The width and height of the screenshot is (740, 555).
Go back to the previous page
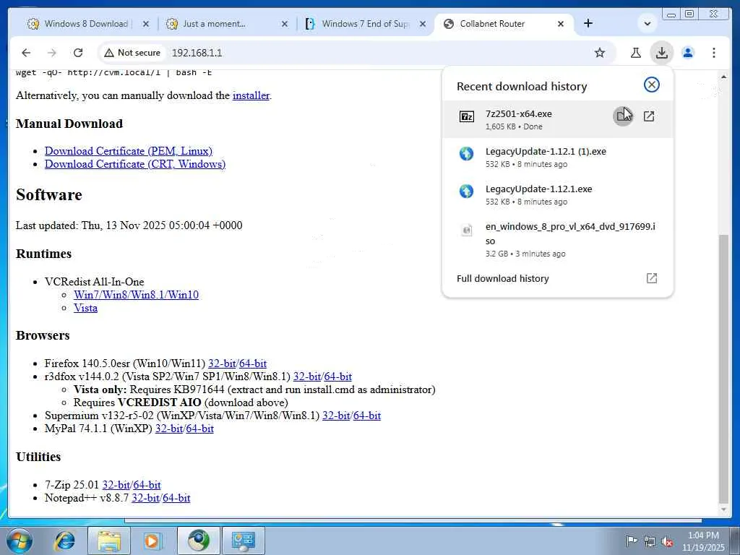[26, 52]
